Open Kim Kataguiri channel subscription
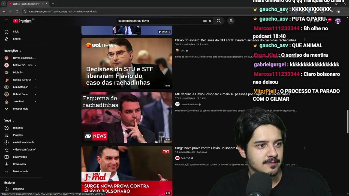Viewport: 349px width, 196px height. click(x=21, y=87)
